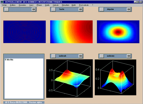143x104 pixels.
Task: Click the xxderab 3D surface plot
Action: point(70,79)
